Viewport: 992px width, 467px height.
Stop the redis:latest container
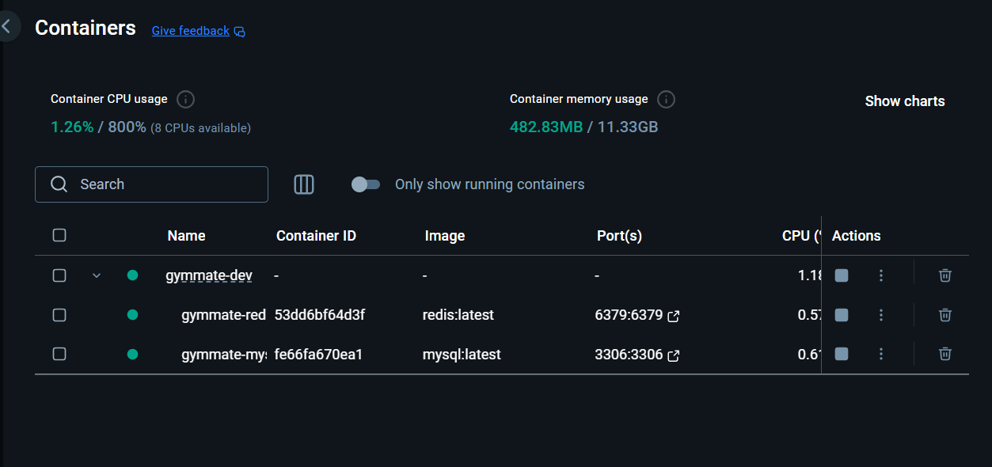(842, 315)
